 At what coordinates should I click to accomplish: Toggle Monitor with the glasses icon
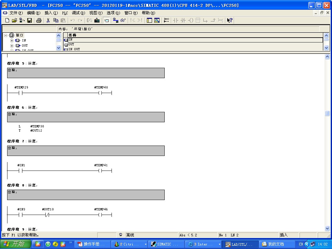click(x=123, y=20)
